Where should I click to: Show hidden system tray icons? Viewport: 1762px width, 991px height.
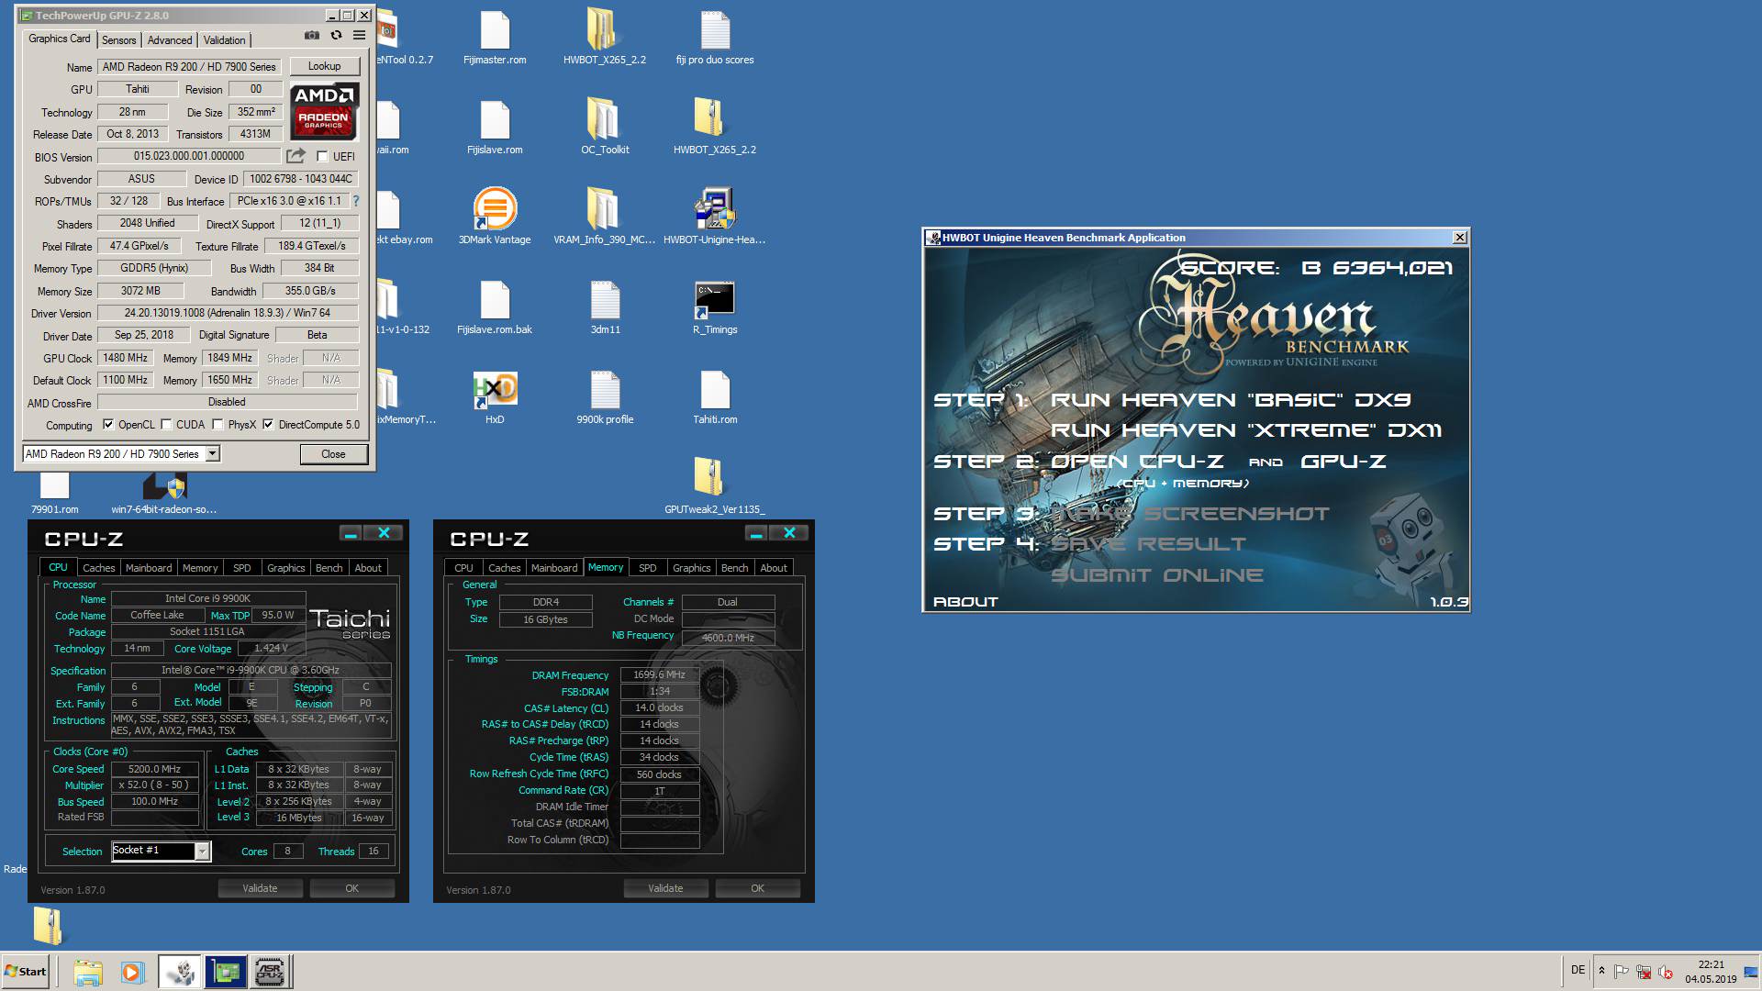pyautogui.click(x=1601, y=971)
